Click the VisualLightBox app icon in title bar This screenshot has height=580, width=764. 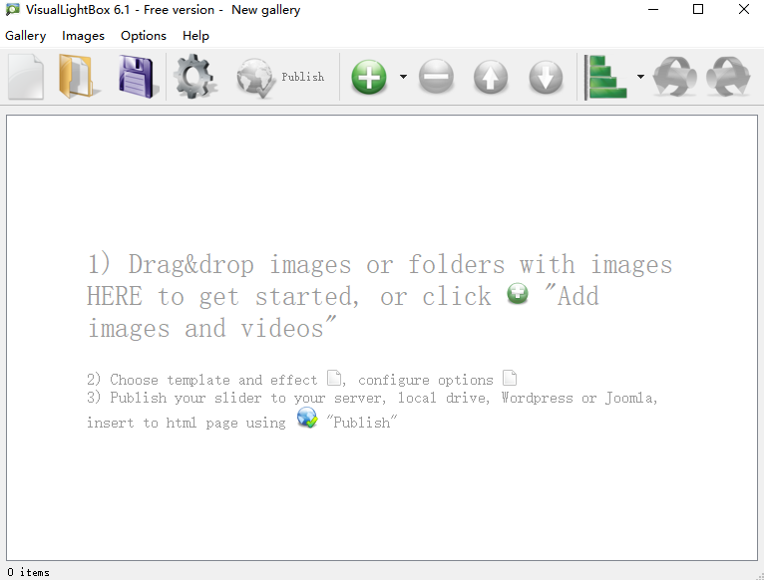pyautogui.click(x=13, y=9)
